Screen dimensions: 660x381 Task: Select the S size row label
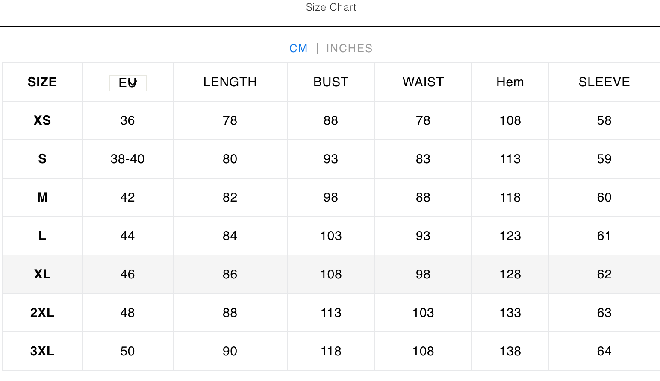[42, 159]
